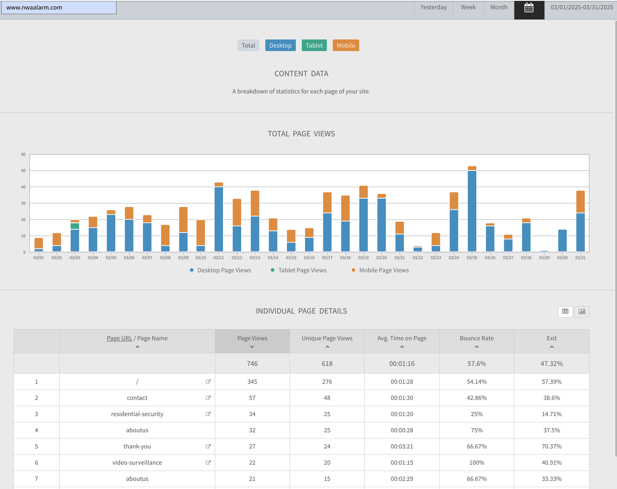
Task: Open external link icon for contact page
Action: [x=208, y=398]
